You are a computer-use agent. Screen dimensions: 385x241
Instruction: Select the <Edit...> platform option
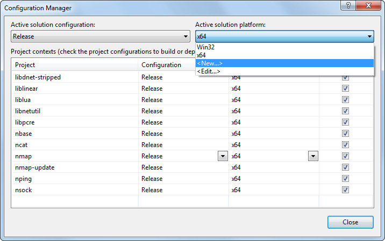[284, 71]
